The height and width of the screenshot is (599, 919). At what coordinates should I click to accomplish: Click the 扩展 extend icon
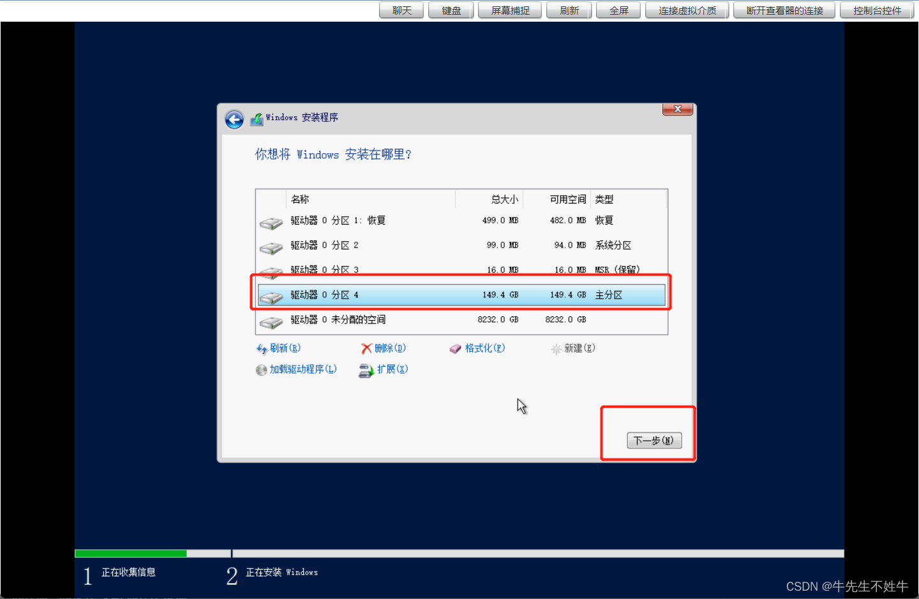point(366,370)
